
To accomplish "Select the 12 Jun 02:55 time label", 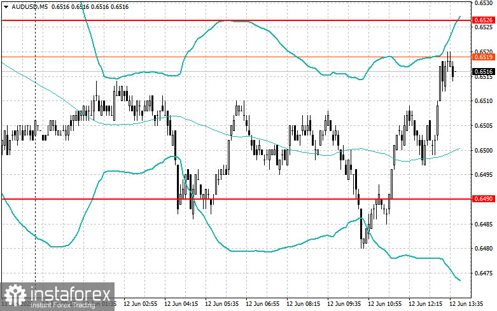I will tap(141, 304).
